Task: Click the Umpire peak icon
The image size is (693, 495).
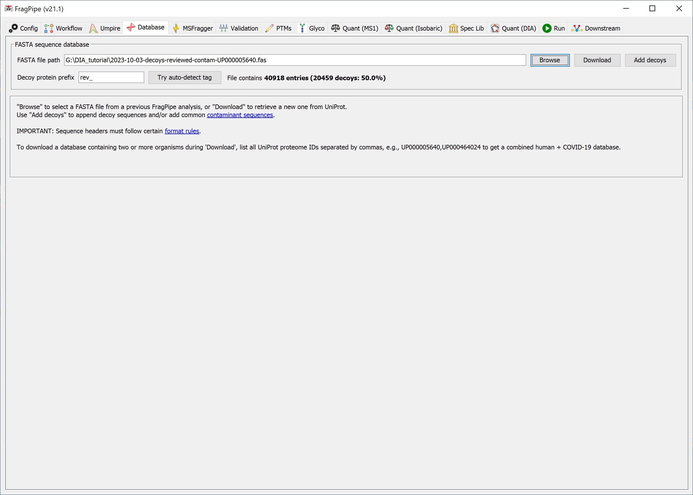Action: tap(93, 28)
